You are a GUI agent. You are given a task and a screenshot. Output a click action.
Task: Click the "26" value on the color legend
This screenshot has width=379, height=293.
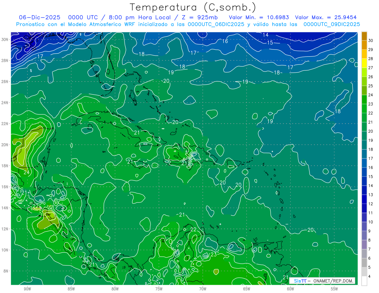coord(371,77)
